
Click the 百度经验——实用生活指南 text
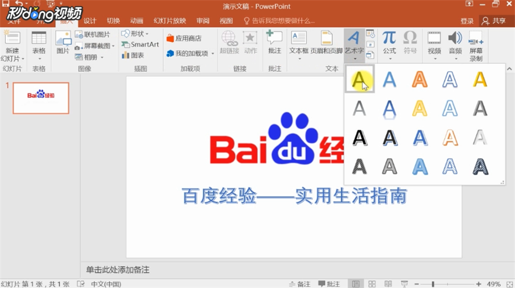294,196
